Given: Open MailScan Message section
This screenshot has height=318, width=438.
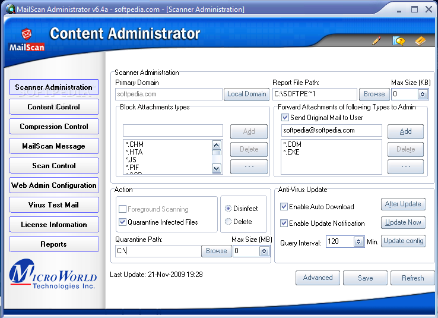Looking at the screenshot, I should point(54,146).
